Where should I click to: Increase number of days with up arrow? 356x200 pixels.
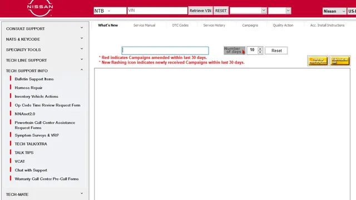point(260,48)
